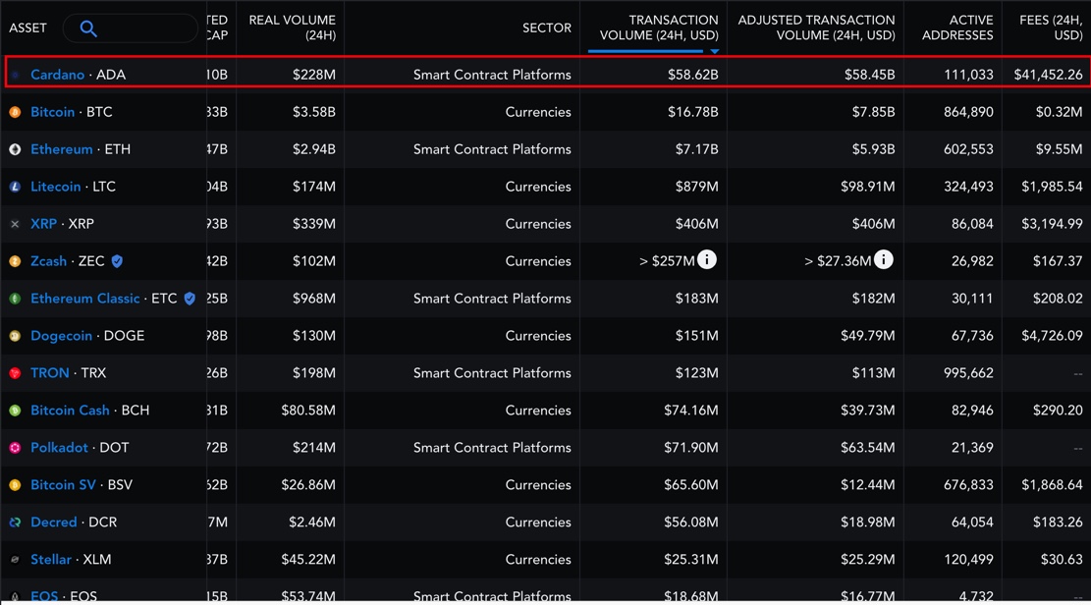The image size is (1091, 605).
Task: Open the Bitcoin SV asset link
Action: click(63, 485)
